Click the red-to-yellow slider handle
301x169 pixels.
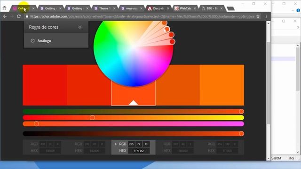(x=92, y=117)
